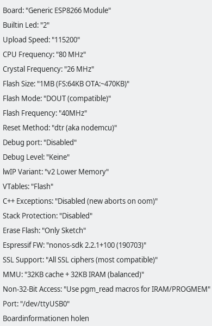Screen dimensions: 212x326
Task: Open Espressif FW nonos-sdk submenu
Action: 106,245
